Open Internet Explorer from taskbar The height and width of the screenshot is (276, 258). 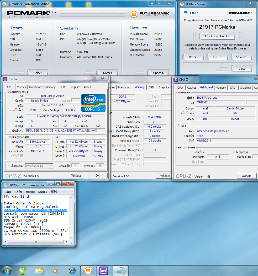click(72, 271)
